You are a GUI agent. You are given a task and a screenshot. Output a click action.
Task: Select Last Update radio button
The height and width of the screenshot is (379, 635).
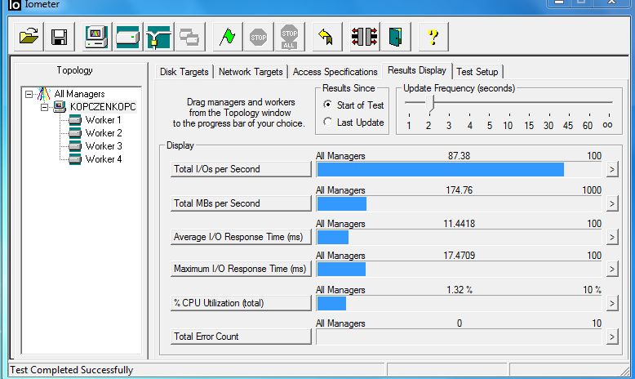(327, 122)
